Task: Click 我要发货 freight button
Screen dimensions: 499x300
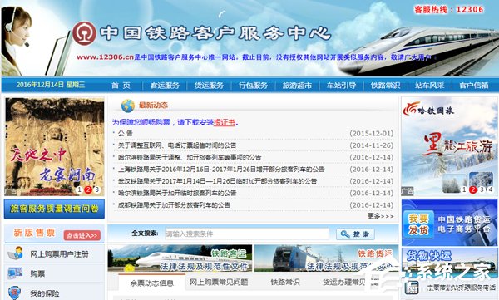Action: coord(418,224)
